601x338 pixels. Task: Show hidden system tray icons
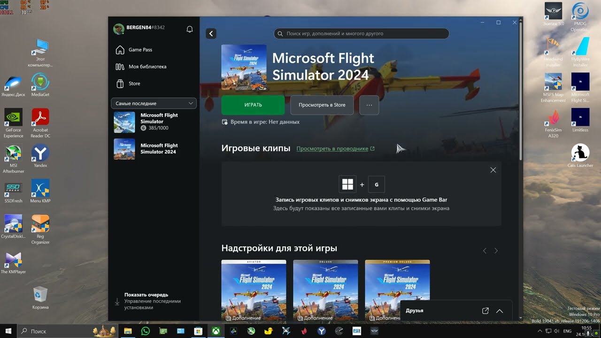click(539, 331)
